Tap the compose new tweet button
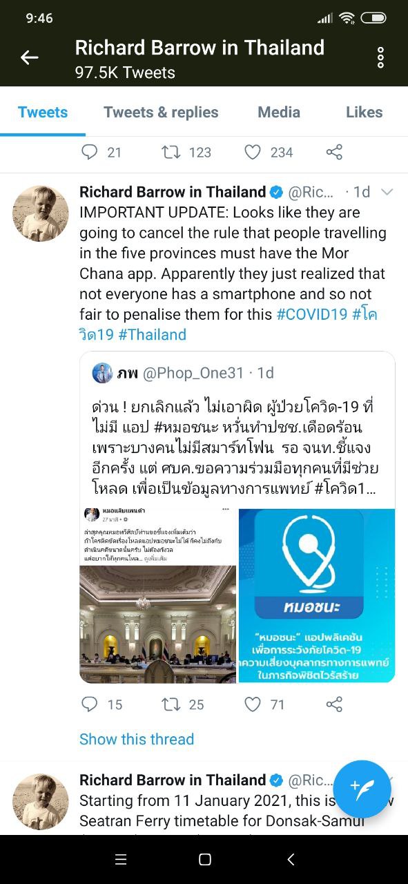Viewport: 408px width, 884px height. (362, 789)
